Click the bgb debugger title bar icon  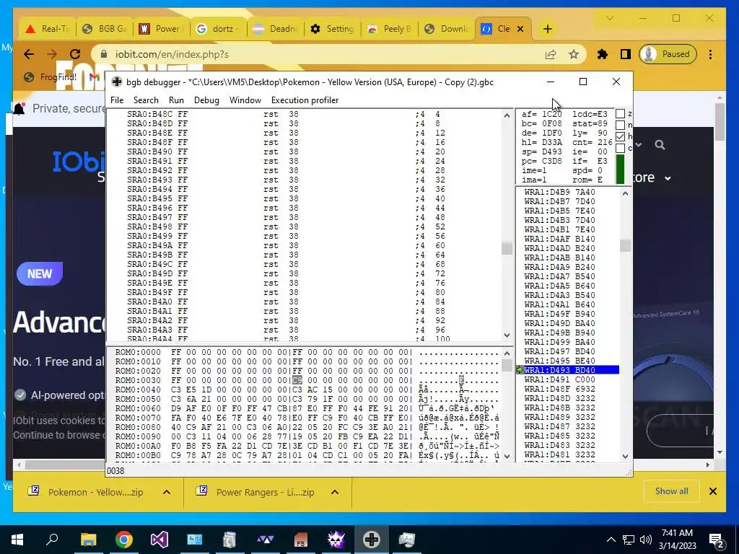pyautogui.click(x=116, y=82)
